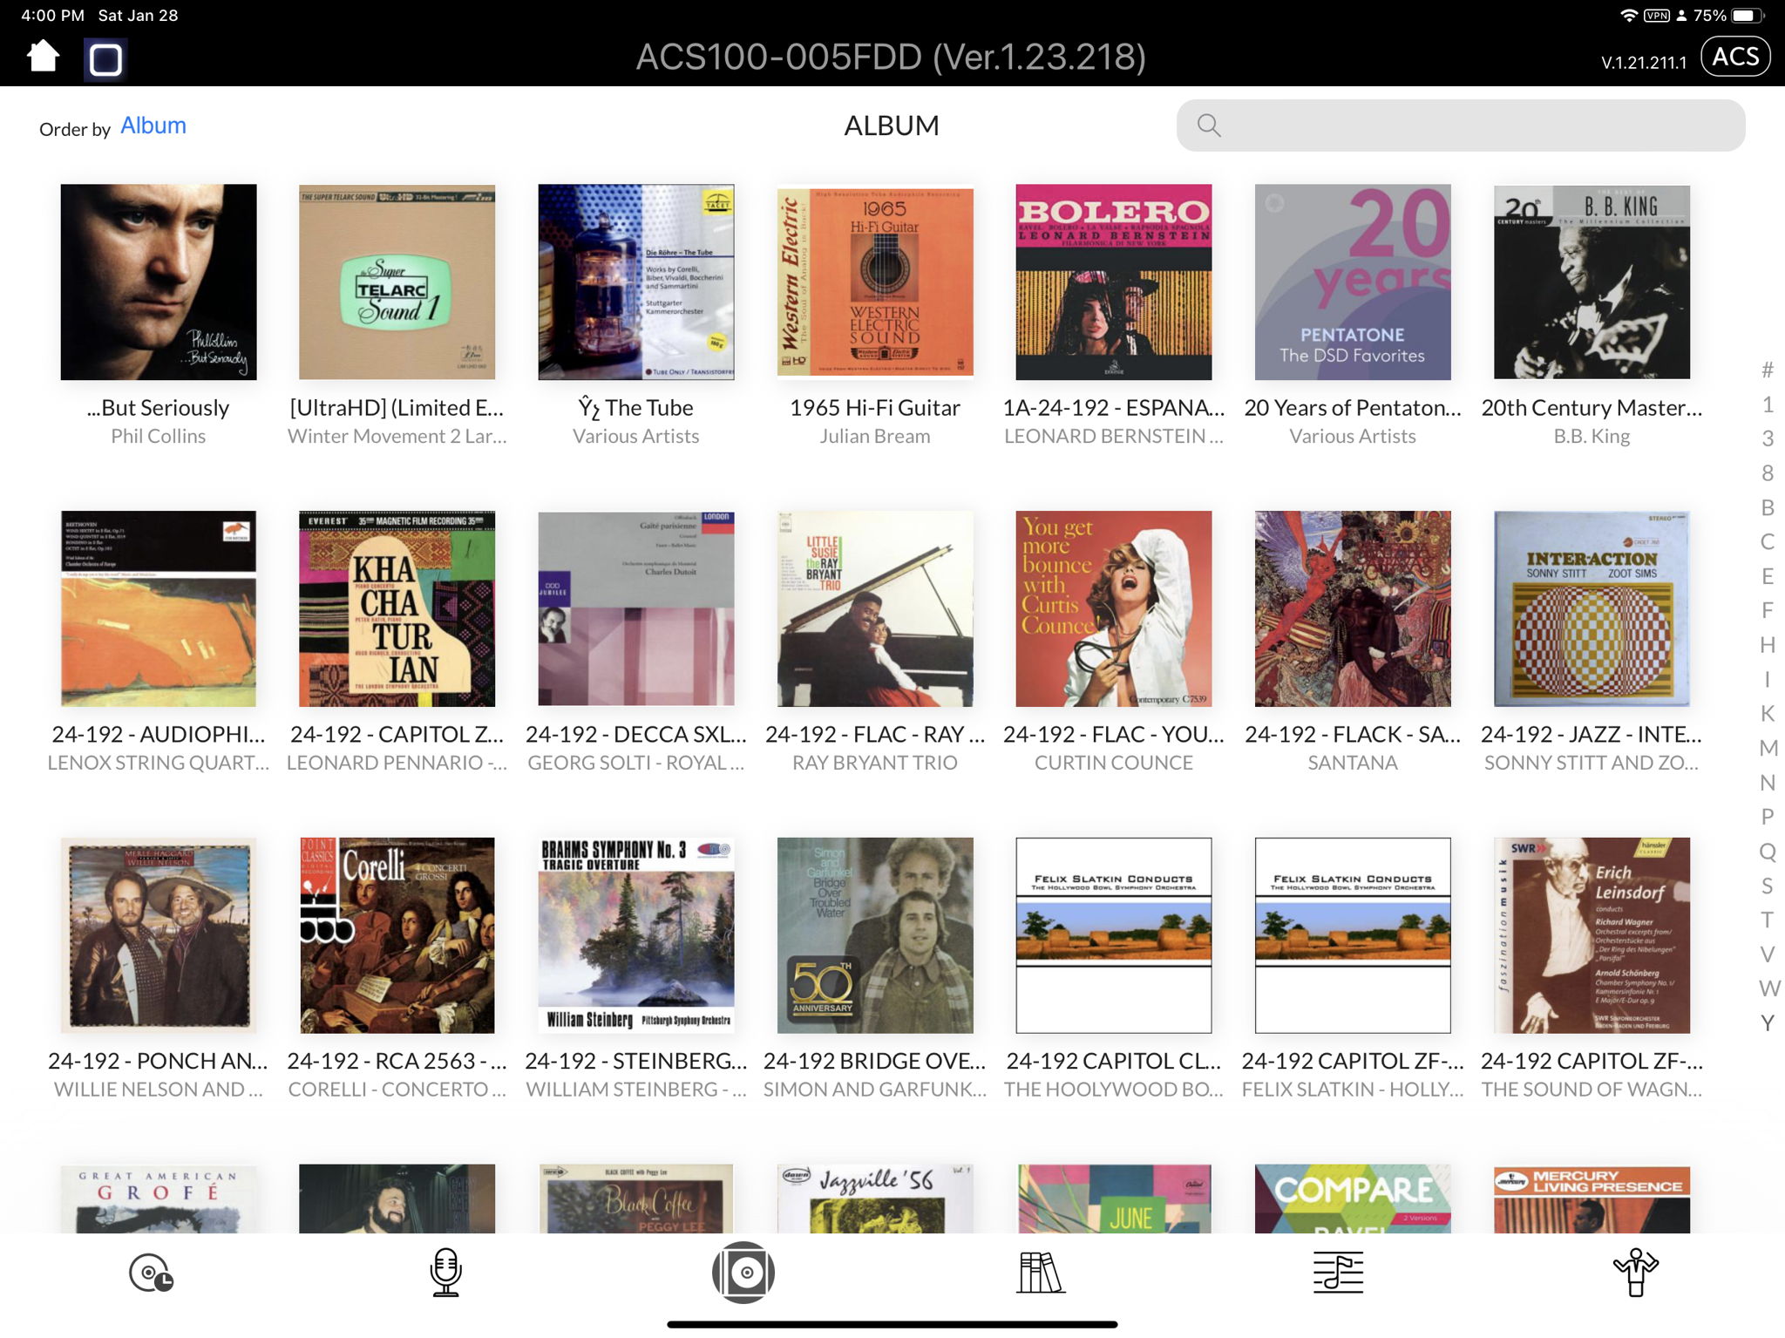Image resolution: width=1785 pixels, height=1338 pixels.
Task: Select 'RAY BRYANT TRIO' artist text
Action: pos(875,763)
